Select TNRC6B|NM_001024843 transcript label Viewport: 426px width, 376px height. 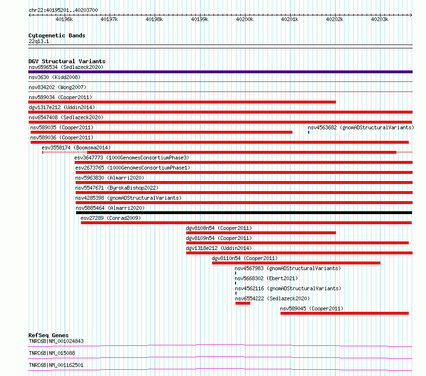pos(56,341)
